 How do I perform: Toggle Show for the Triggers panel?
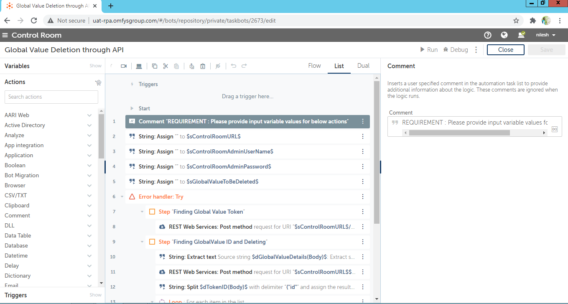coord(95,295)
